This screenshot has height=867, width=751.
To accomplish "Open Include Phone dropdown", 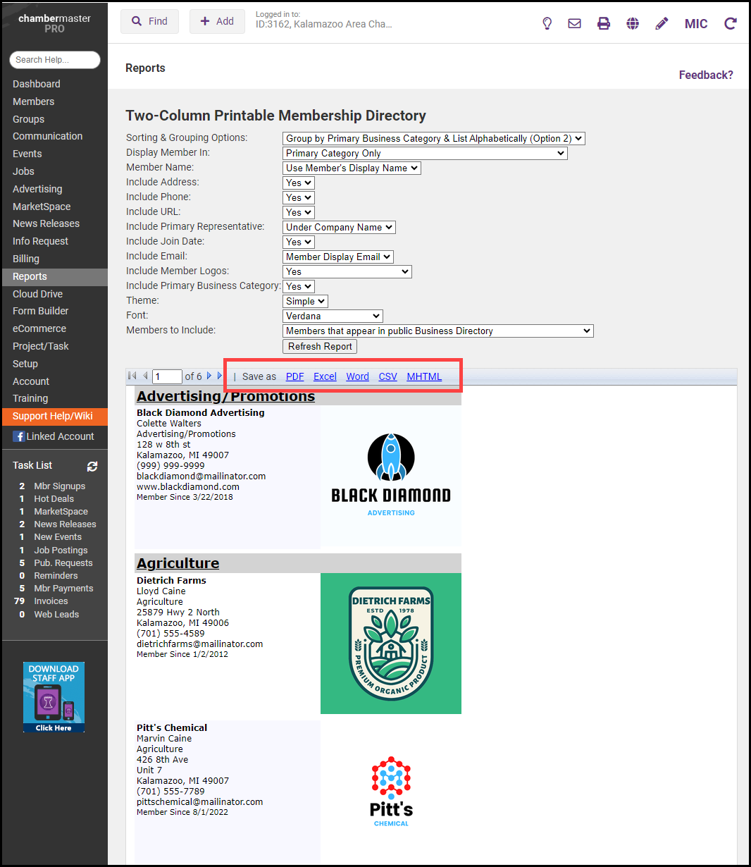I will pos(298,197).
